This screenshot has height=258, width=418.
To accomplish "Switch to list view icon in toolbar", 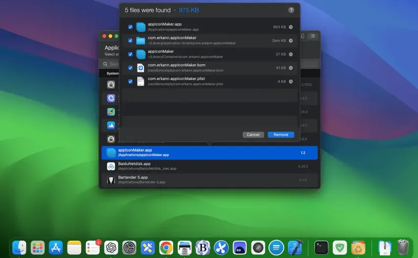I will (x=313, y=36).
